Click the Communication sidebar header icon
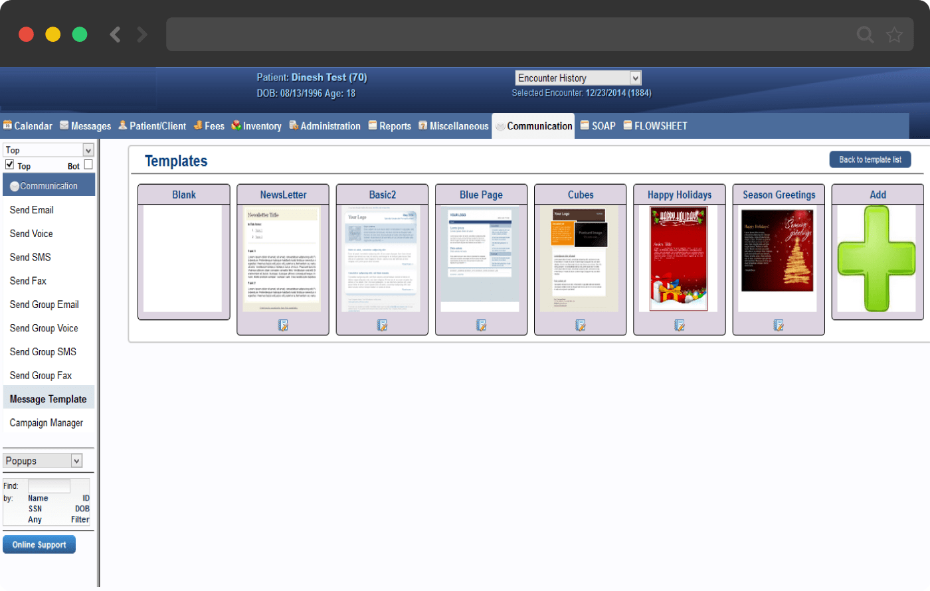This screenshot has width=930, height=591. [x=15, y=187]
